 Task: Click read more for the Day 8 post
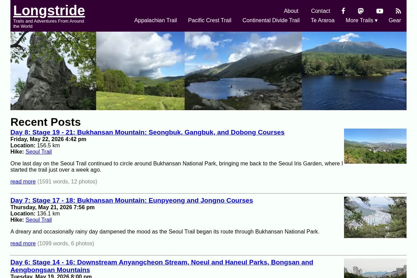click(23, 182)
